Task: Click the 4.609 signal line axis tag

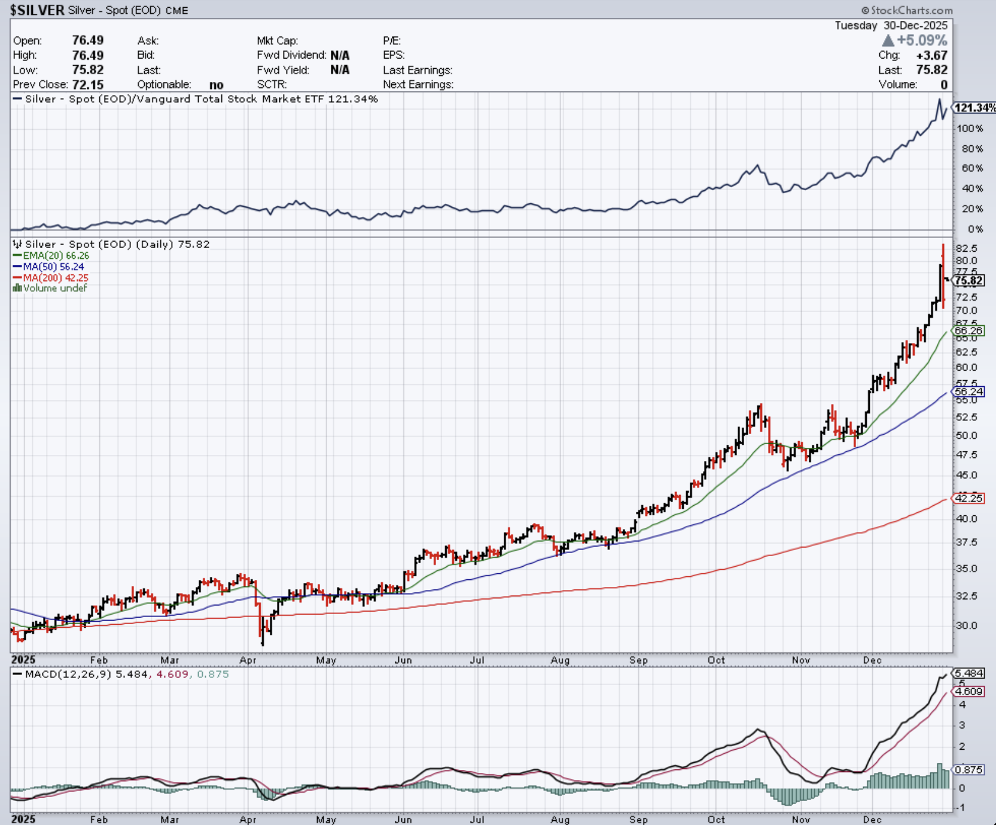Action: point(969,691)
